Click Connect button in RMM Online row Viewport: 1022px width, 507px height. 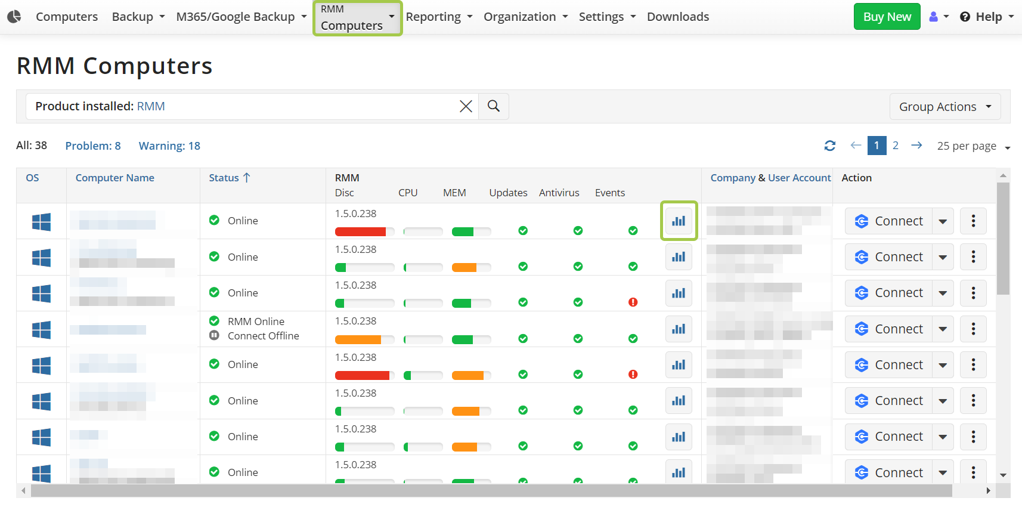(x=888, y=329)
